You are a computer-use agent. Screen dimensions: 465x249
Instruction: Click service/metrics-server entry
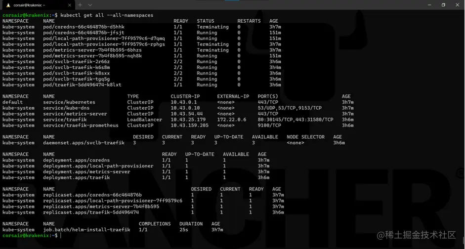75,114
